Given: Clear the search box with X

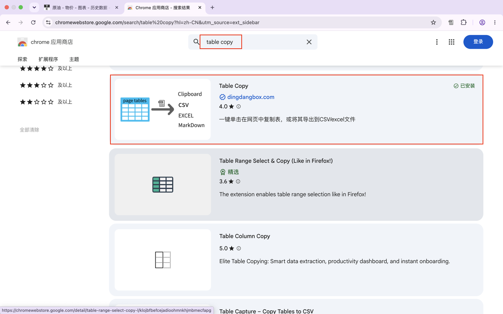Looking at the screenshot, I should pos(309,42).
